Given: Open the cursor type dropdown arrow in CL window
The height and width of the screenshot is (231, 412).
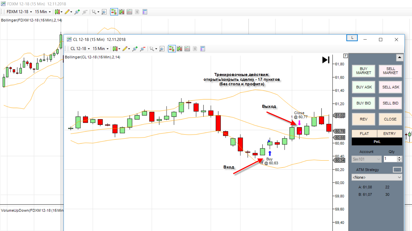Looking at the screenshot, I should (x=156, y=49).
